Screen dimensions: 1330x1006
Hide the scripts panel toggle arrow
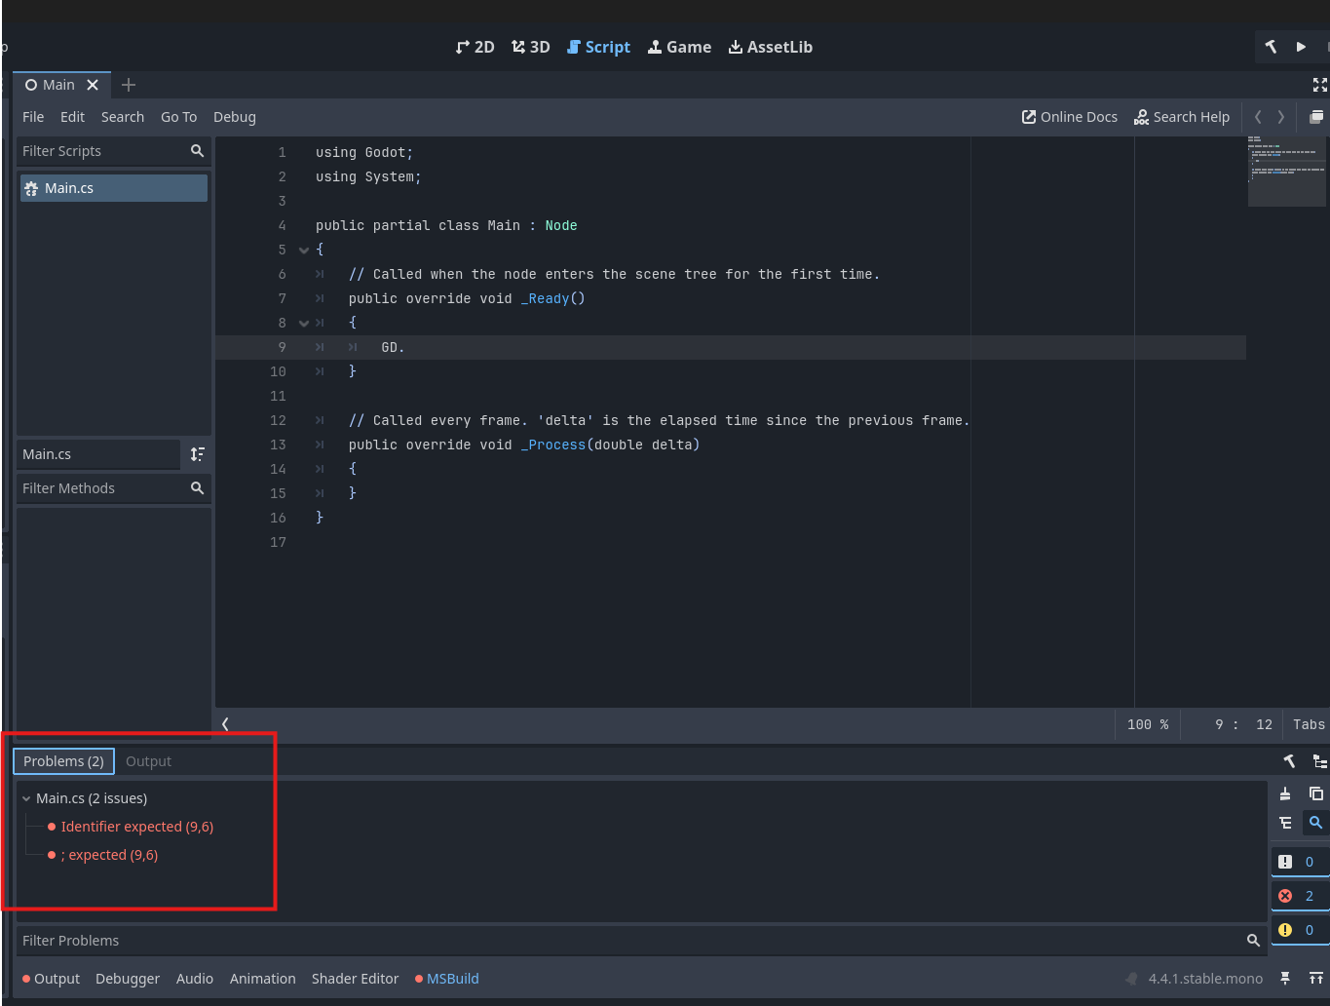[225, 724]
